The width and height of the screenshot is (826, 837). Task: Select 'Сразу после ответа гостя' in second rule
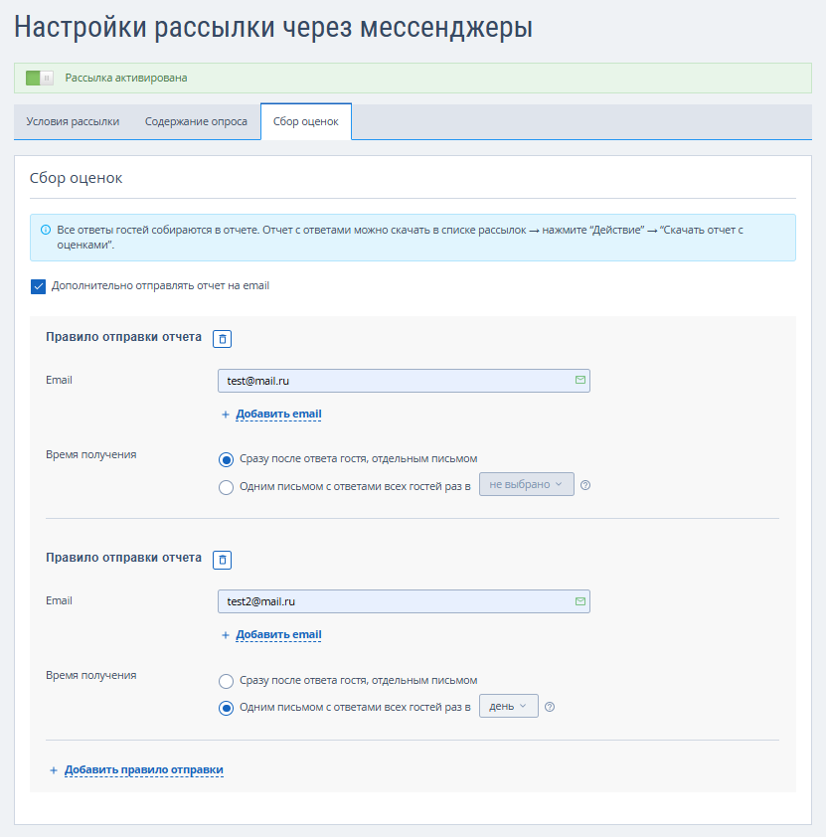click(226, 681)
